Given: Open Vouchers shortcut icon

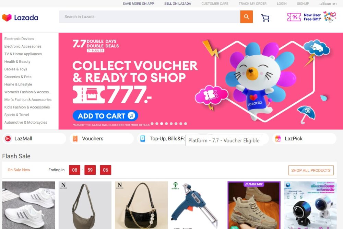Looking at the screenshot, I should pos(75,139).
